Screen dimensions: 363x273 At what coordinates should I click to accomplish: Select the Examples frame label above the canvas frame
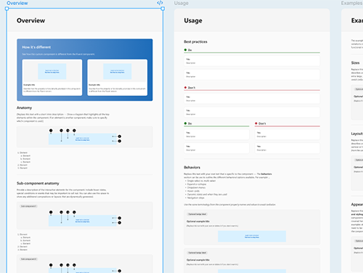click(x=352, y=3)
